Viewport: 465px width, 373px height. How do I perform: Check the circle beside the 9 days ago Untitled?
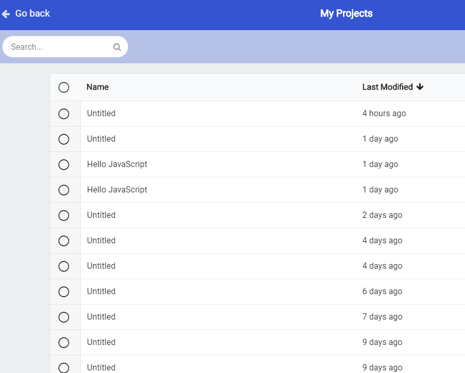click(x=64, y=342)
